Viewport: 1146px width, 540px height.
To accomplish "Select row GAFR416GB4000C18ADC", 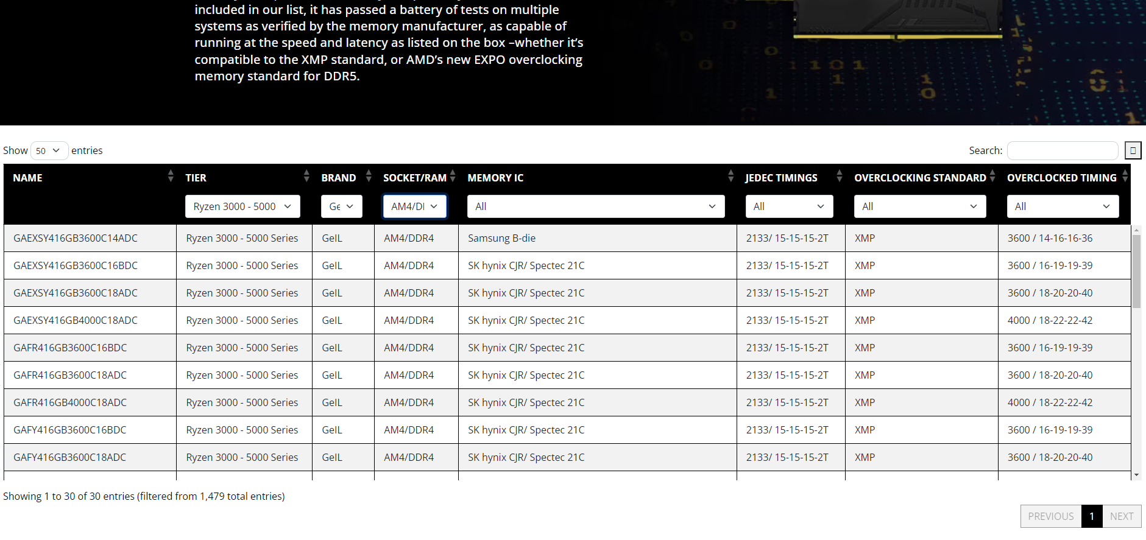I will 567,402.
